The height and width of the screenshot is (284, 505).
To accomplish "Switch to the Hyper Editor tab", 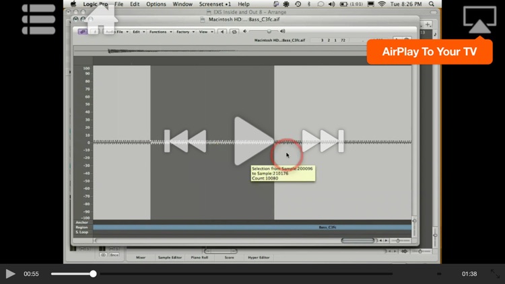I will [259, 258].
